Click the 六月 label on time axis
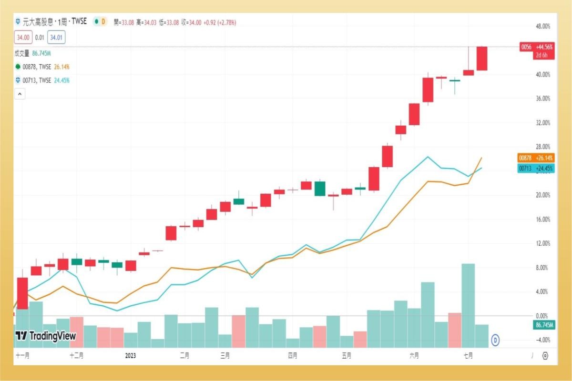The image size is (572, 381). click(414, 355)
